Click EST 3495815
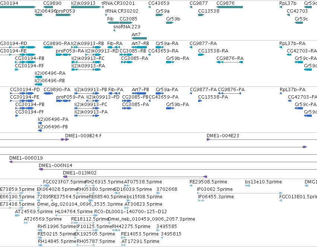This screenshot has height=247, width=317. pyautogui.click(x=171, y=234)
